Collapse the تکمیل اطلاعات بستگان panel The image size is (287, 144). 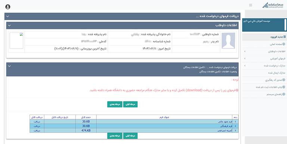point(9,66)
